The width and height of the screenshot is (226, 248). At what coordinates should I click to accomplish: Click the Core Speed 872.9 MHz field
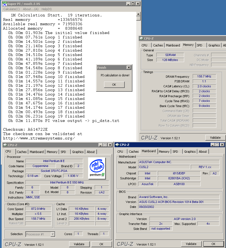(38, 209)
